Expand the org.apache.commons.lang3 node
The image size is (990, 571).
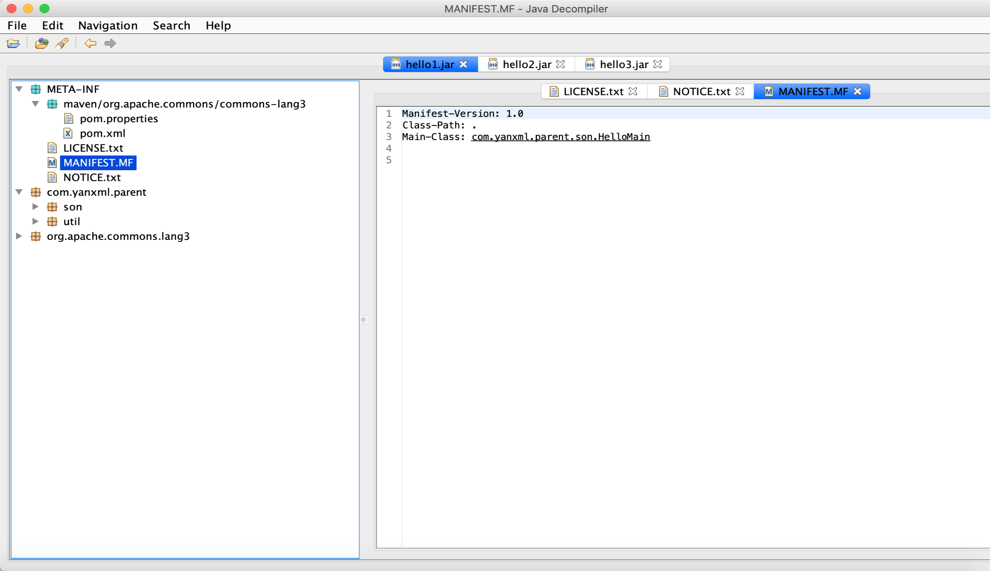19,236
